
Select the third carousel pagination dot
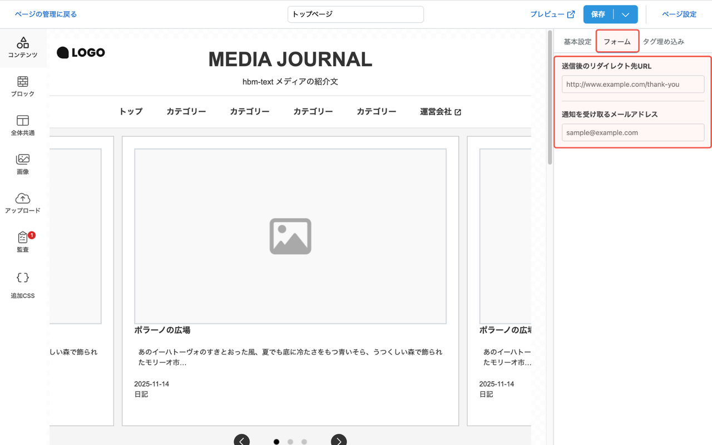click(x=304, y=442)
